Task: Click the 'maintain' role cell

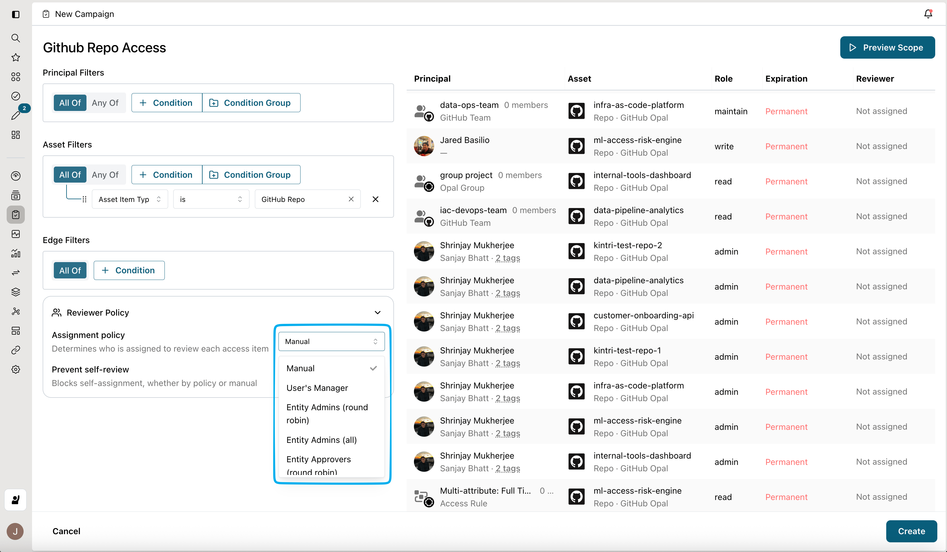Action: click(731, 111)
